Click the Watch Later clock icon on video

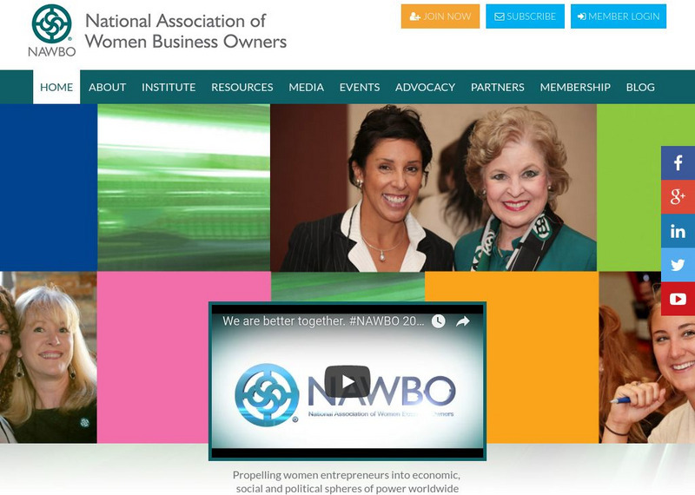coord(439,321)
